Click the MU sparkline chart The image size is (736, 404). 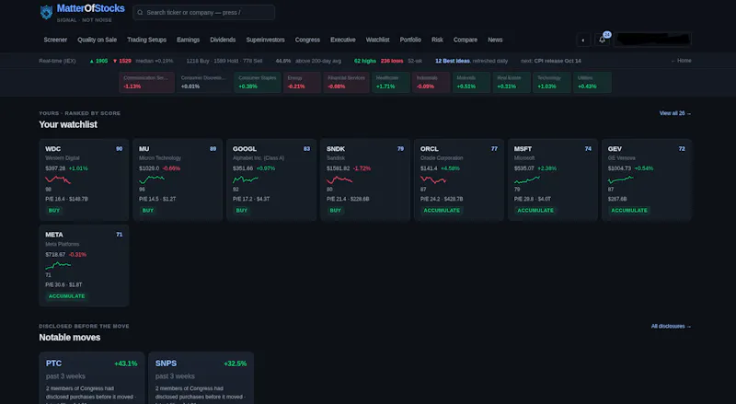(152, 179)
